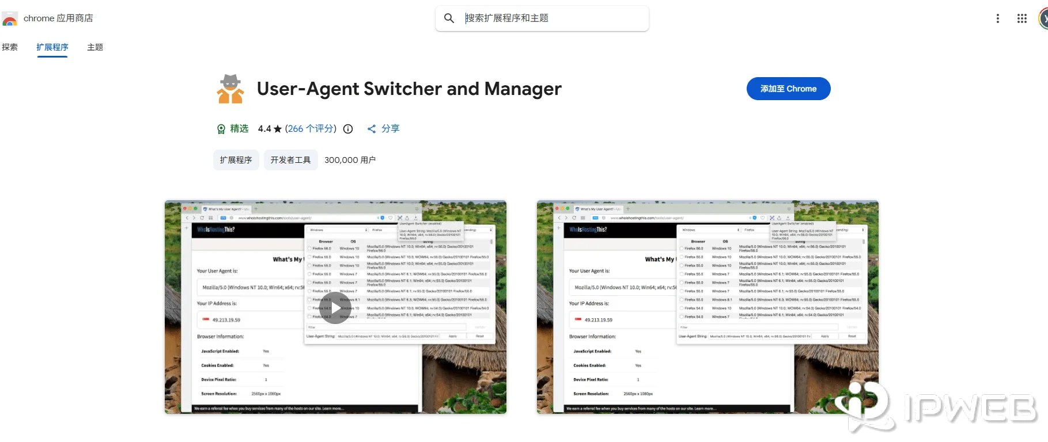Click the 开发者工具 category chip

tap(291, 160)
